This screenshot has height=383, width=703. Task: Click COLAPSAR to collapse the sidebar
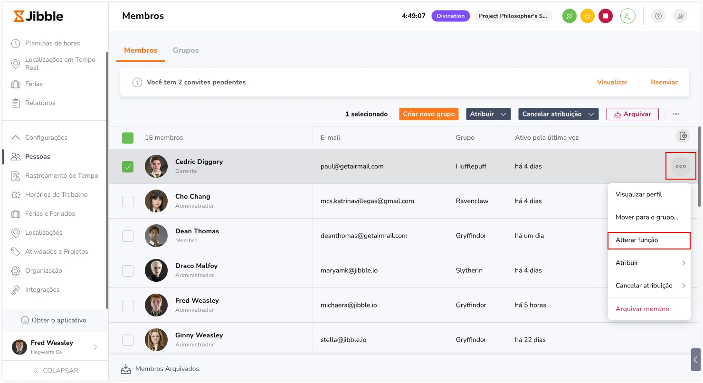[55, 371]
